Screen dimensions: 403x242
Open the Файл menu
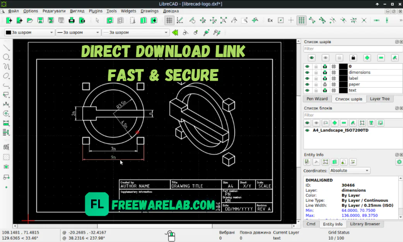14,11
